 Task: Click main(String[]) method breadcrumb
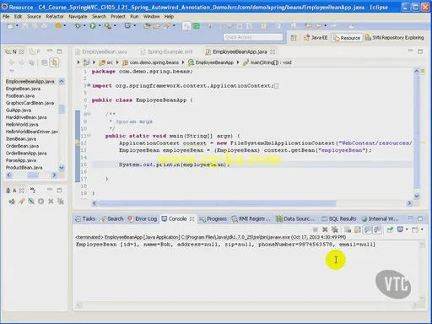click(x=267, y=62)
